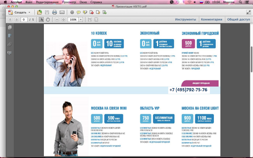The width and height of the screenshot is (253, 158).
Task: Click the volume speaker icon
Action: (195, 2)
